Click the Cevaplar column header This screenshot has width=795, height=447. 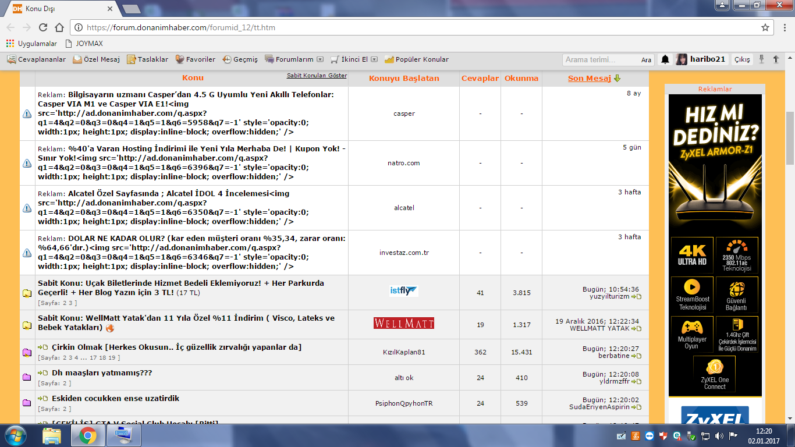pos(480,79)
